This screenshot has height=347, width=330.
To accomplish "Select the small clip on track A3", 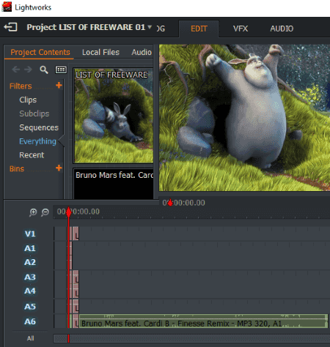I will click(76, 277).
